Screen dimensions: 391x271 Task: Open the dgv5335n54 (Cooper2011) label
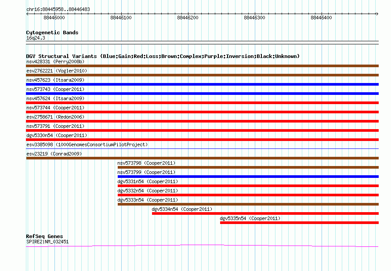tap(250, 218)
